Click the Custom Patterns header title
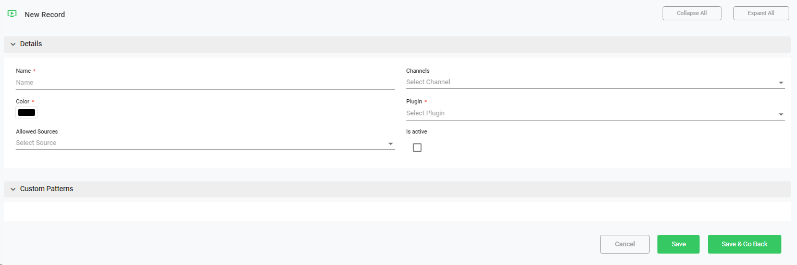This screenshot has height=265, width=797. pos(47,189)
